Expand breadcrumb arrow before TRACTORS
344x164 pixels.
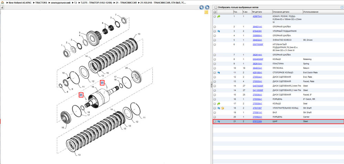(x=34, y=3)
